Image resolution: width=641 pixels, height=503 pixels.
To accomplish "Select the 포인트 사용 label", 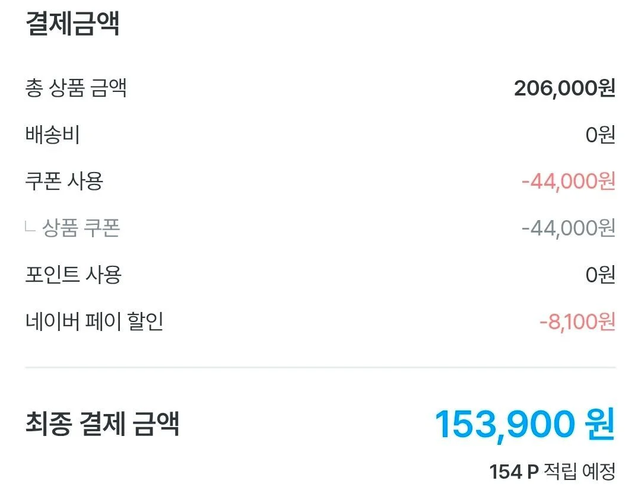I will coord(74,274).
